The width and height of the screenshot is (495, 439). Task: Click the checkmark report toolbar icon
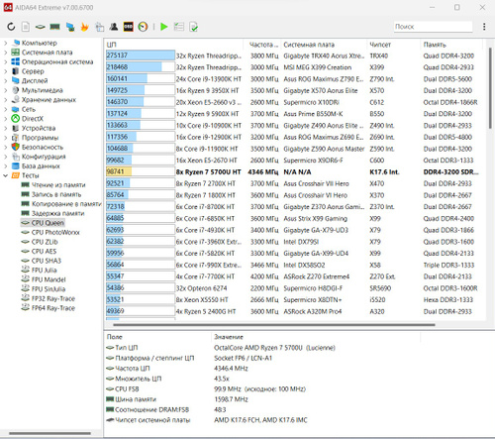click(x=193, y=27)
